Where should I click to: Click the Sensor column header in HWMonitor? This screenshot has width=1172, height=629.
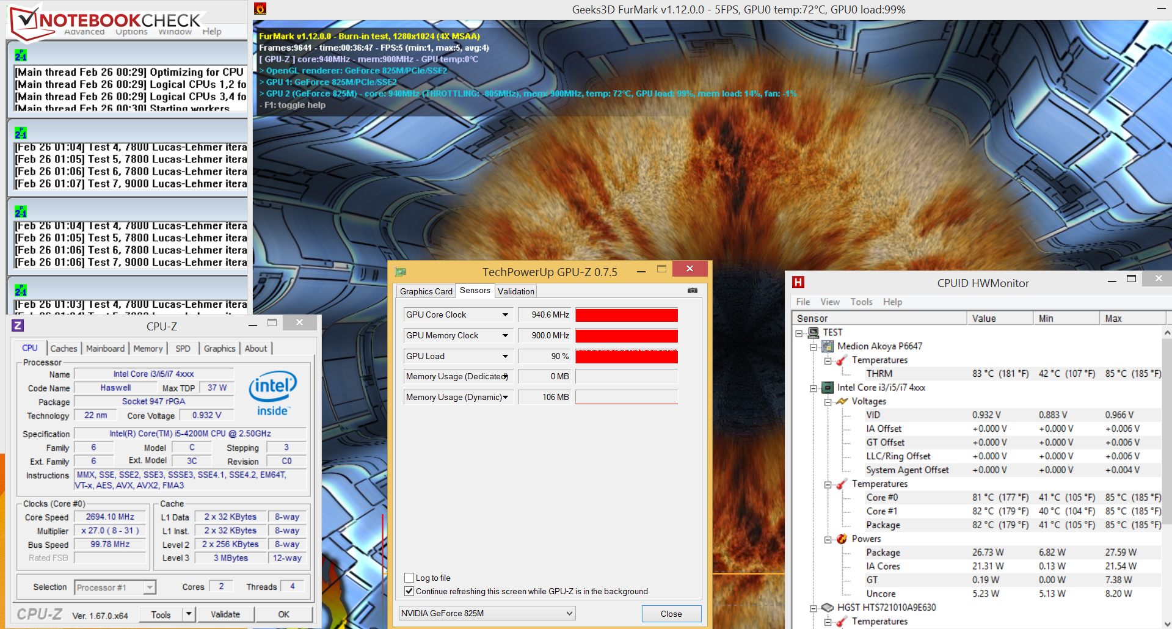(x=879, y=318)
